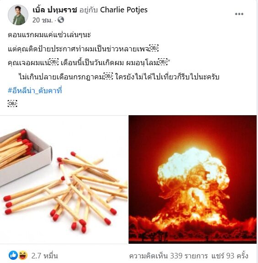View the explosion mushroom cloud photo
Viewport: 258px width, 263px height.
tap(193, 179)
